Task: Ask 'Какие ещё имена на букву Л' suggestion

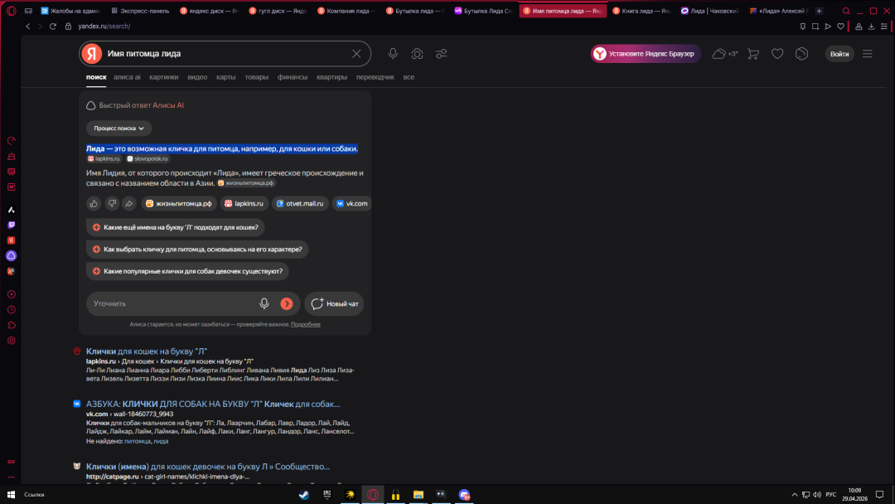Action: 175,227
